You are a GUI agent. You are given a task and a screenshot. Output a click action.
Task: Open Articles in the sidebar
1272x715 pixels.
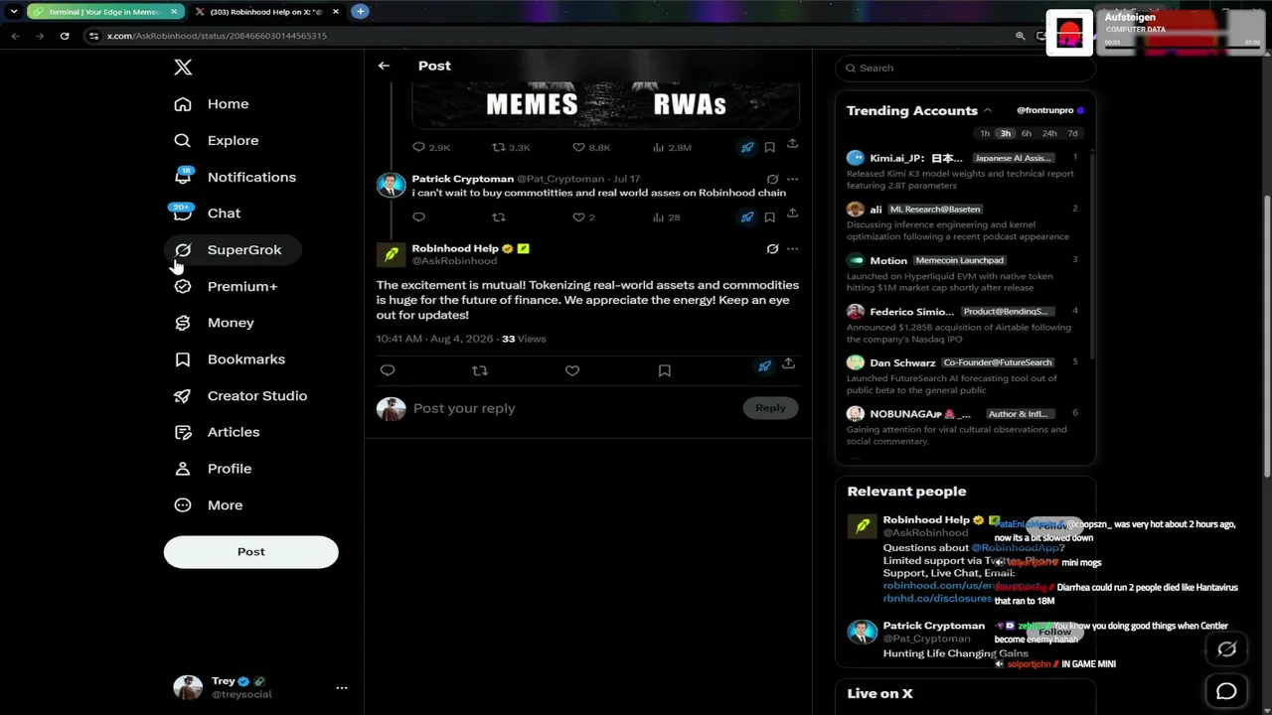pos(217,432)
